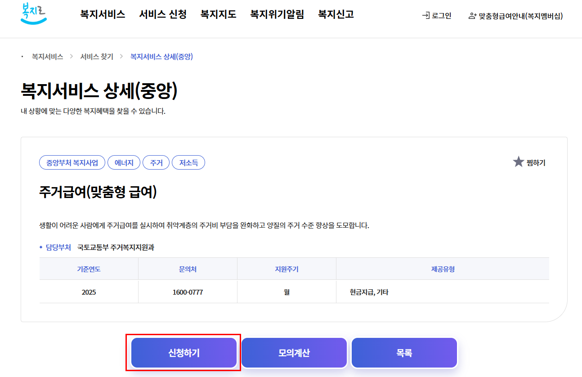
Task: Go to 복지서비스 breadcrumb
Action: coord(47,57)
